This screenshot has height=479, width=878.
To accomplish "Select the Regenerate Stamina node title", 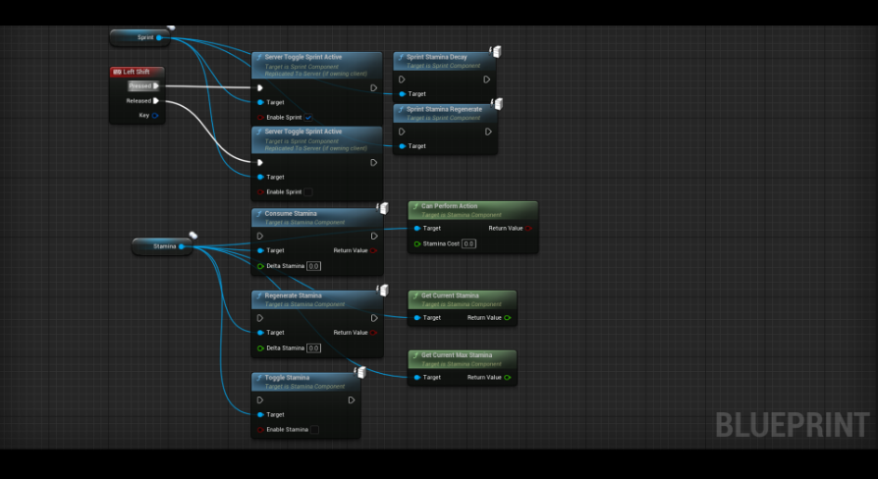I will click(293, 295).
